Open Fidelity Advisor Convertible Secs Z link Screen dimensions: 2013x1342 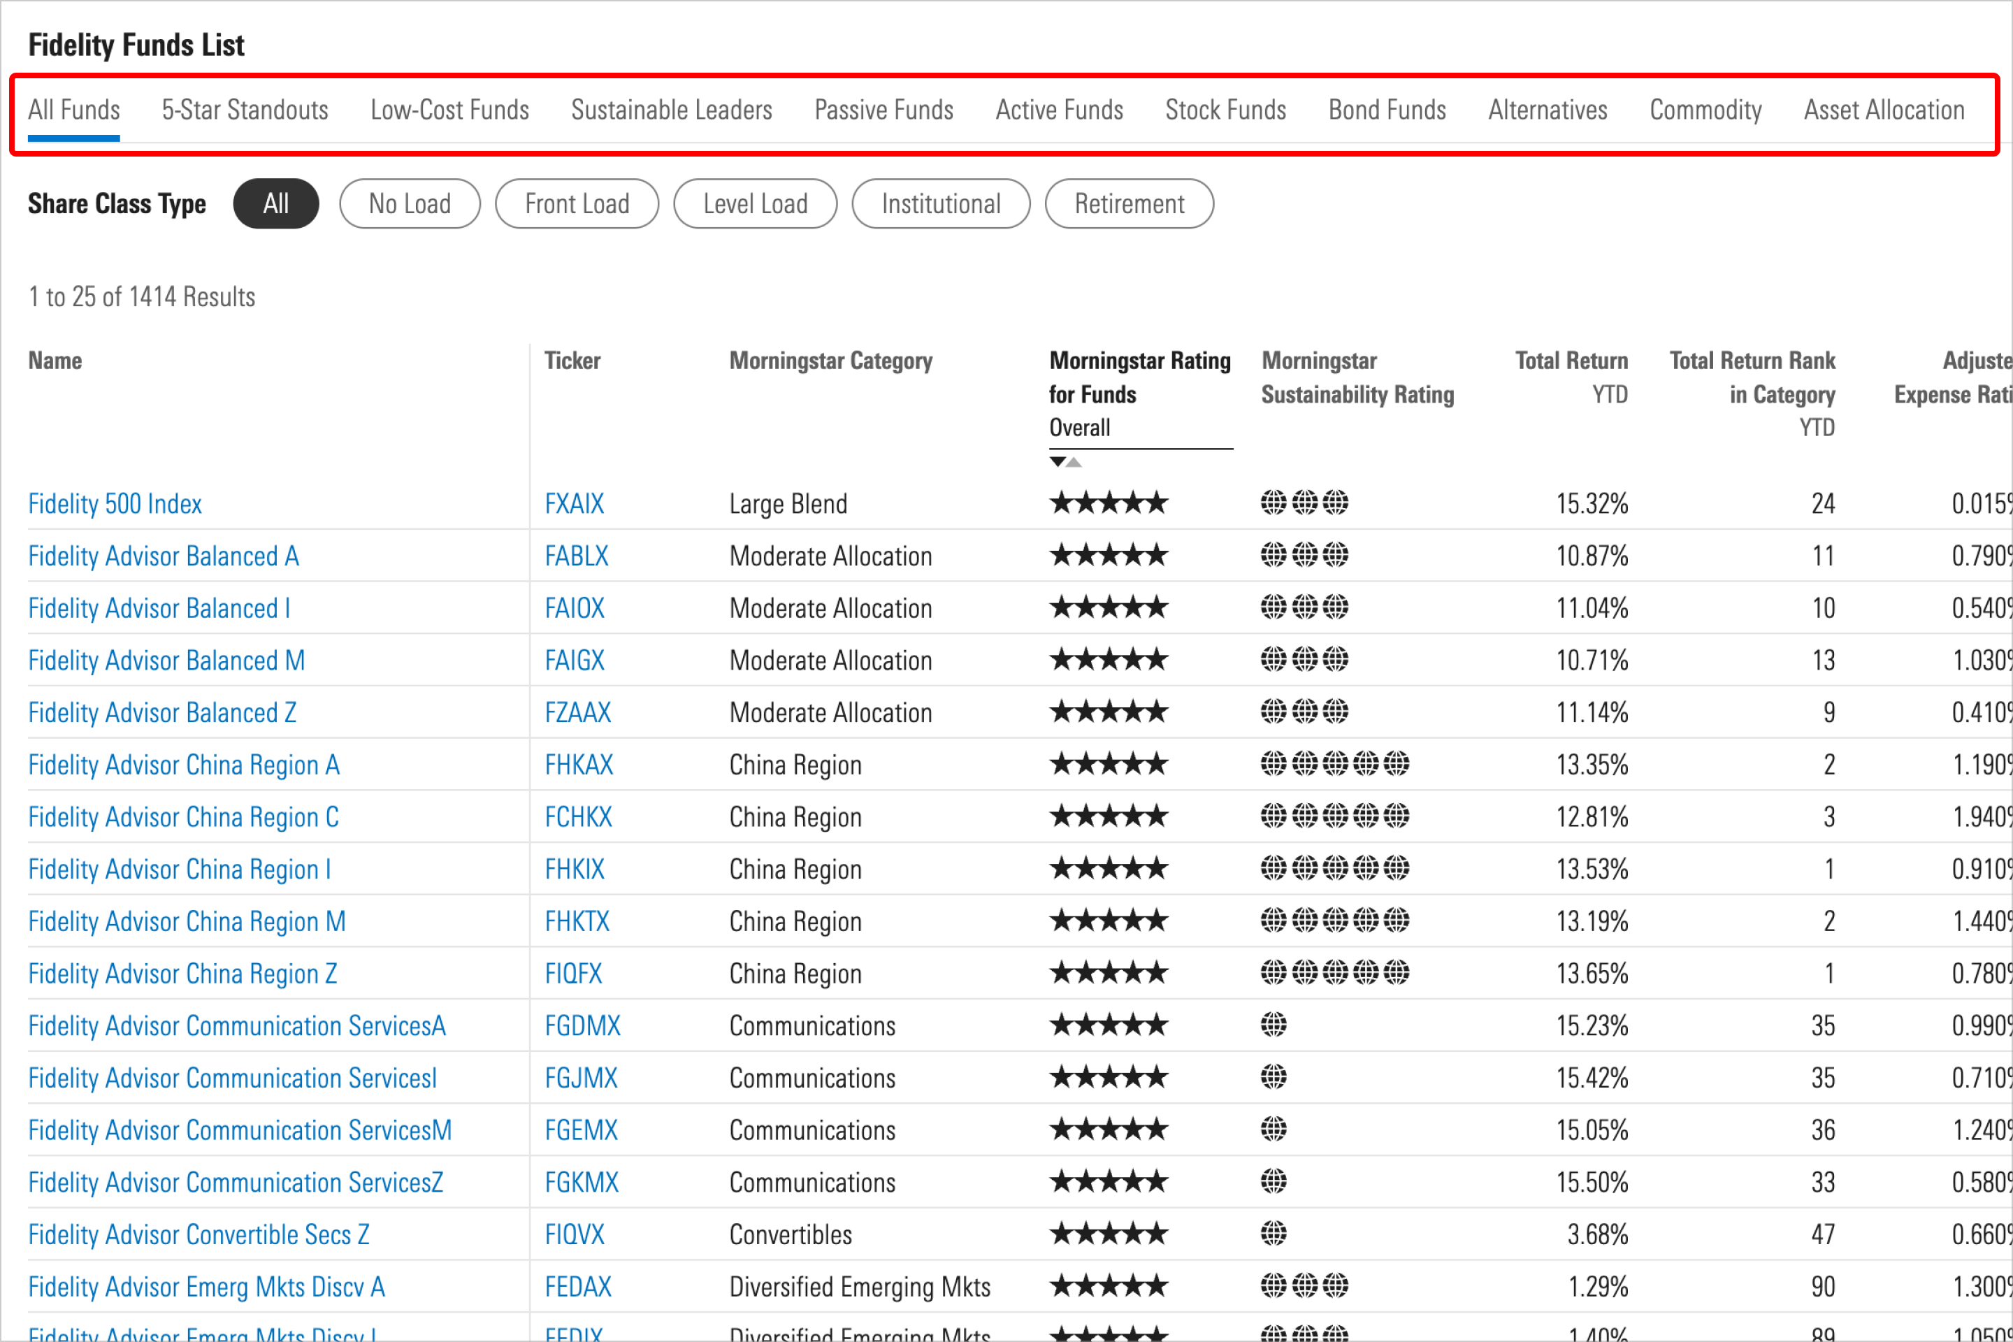pyautogui.click(x=199, y=1234)
